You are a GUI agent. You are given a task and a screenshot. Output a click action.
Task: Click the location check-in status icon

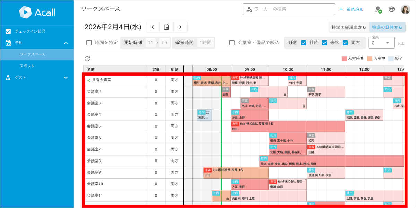point(379,9)
